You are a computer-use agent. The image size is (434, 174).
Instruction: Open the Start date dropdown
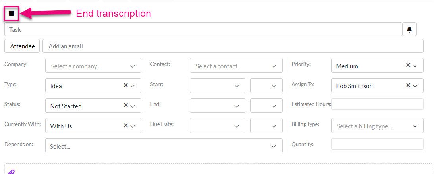pos(218,86)
